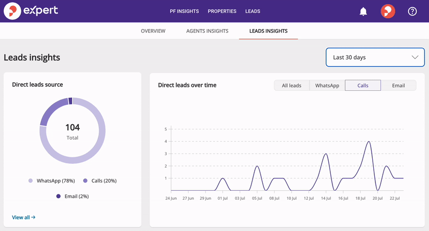
Task: Filter chart by WhatsApp leads
Action: pyautogui.click(x=327, y=85)
